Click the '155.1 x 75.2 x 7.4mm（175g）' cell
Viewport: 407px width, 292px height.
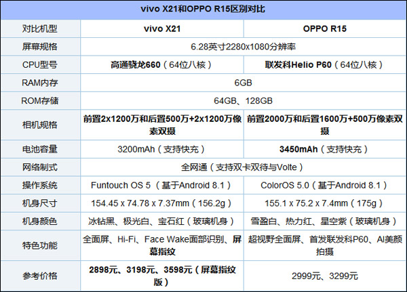(325, 203)
